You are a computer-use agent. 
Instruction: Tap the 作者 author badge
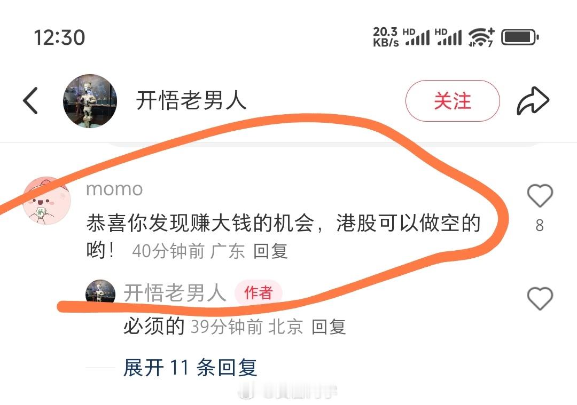coord(259,293)
